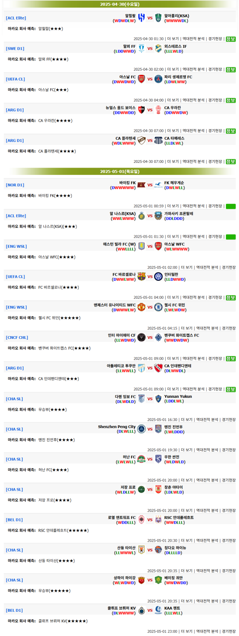The width and height of the screenshot is (239, 636).
Task: Open the [SWE D1] league link
Action: (15, 49)
